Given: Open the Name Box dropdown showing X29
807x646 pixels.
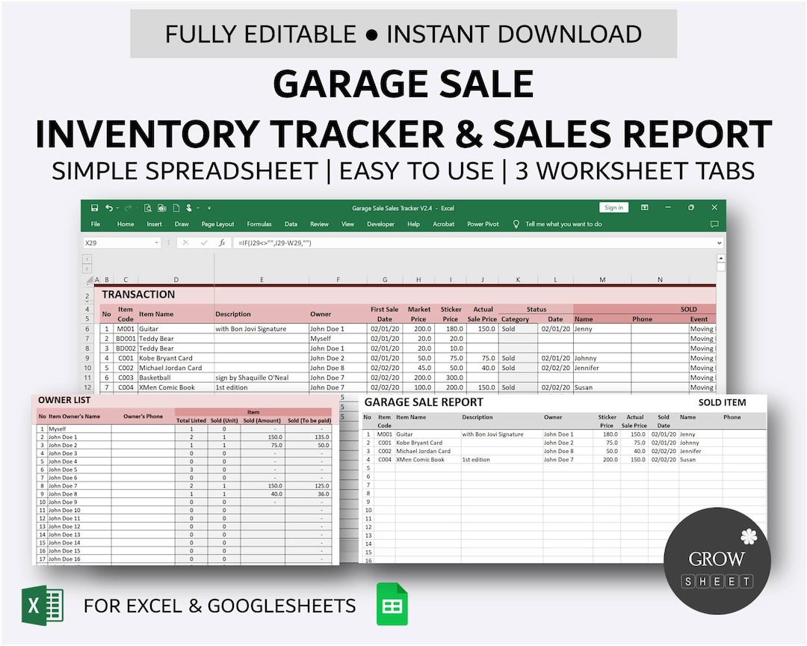Looking at the screenshot, I should (x=158, y=242).
